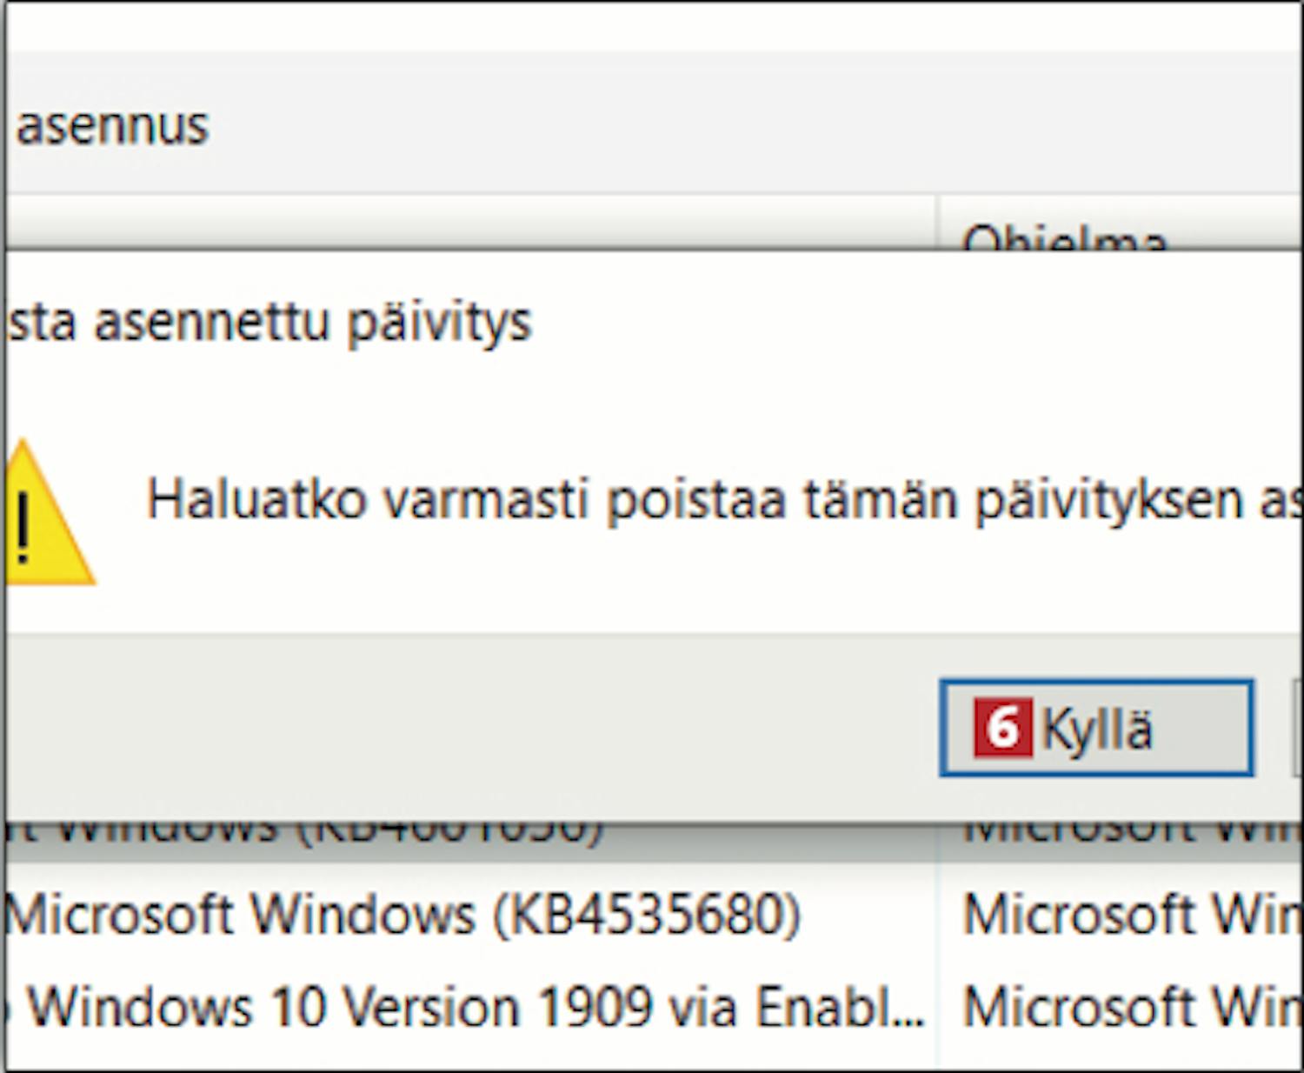Viewport: 1304px width, 1073px height.
Task: Select the Microsoft Windows (KB4535680) update row
Action: (x=404, y=916)
